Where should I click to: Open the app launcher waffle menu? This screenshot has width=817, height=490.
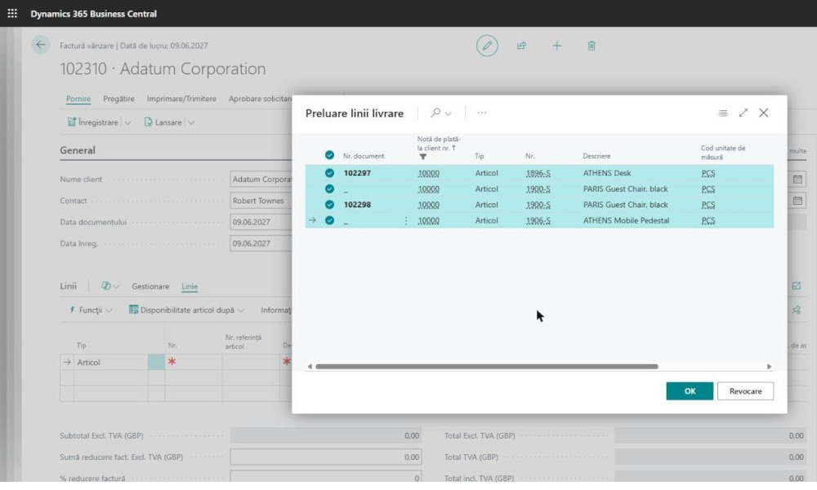tap(12, 14)
